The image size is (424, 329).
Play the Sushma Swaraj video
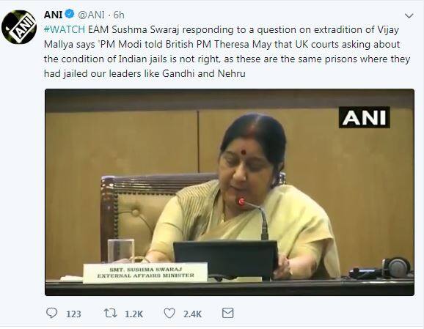[230, 192]
